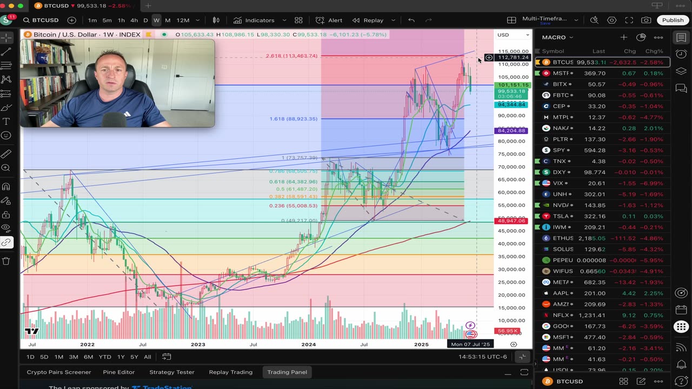Select the 4h timeframe
Image resolution: width=692 pixels, height=389 pixels.
pyautogui.click(x=134, y=20)
